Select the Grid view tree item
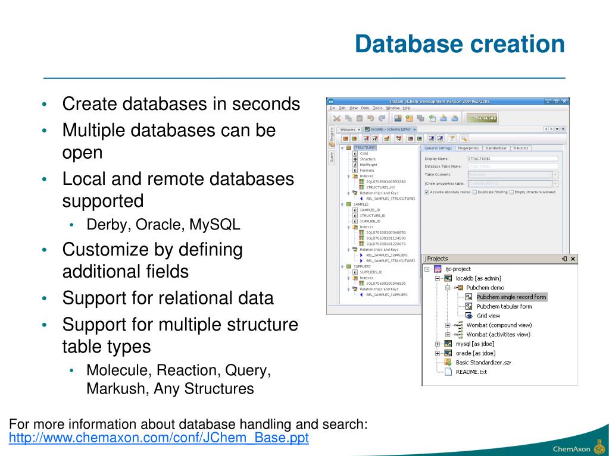 point(488,316)
